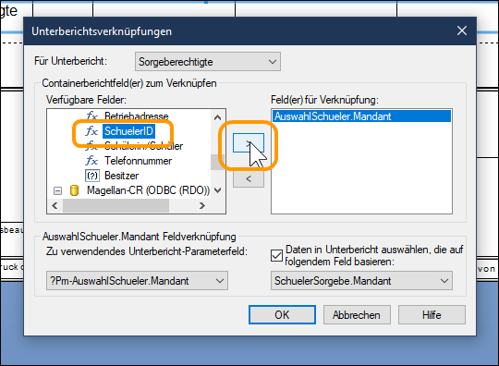Open the SchuelerSorgebe.Mandant field dropdown
The image size is (499, 366).
[361, 281]
